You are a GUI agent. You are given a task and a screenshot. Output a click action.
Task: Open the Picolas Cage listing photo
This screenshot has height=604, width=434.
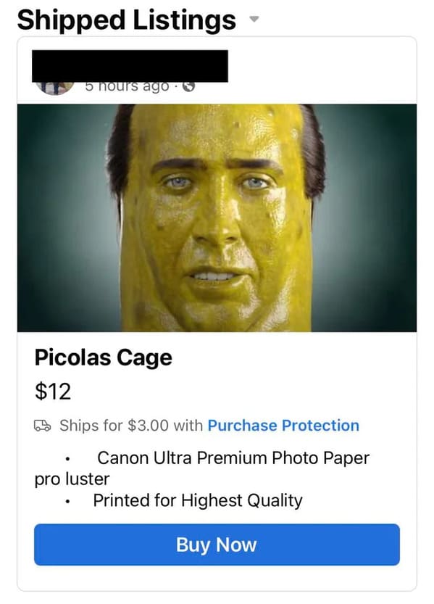[217, 218]
